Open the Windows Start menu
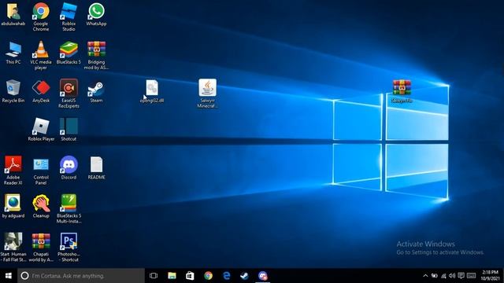The image size is (504, 283). pos(9,276)
